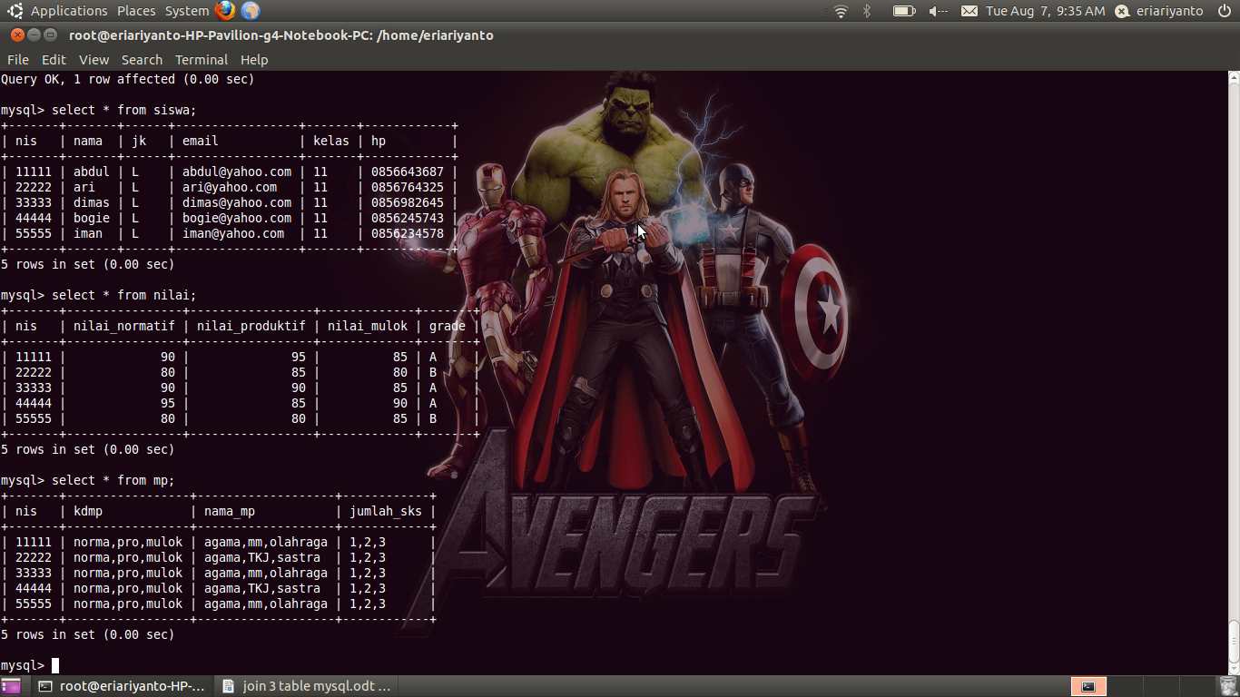
Task: Open the Terminal menu in menubar
Action: click(x=202, y=60)
